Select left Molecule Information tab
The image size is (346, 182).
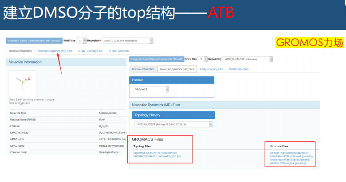click(20, 51)
